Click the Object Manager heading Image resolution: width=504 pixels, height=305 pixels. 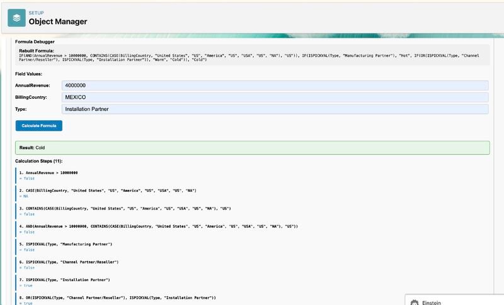pos(58,21)
